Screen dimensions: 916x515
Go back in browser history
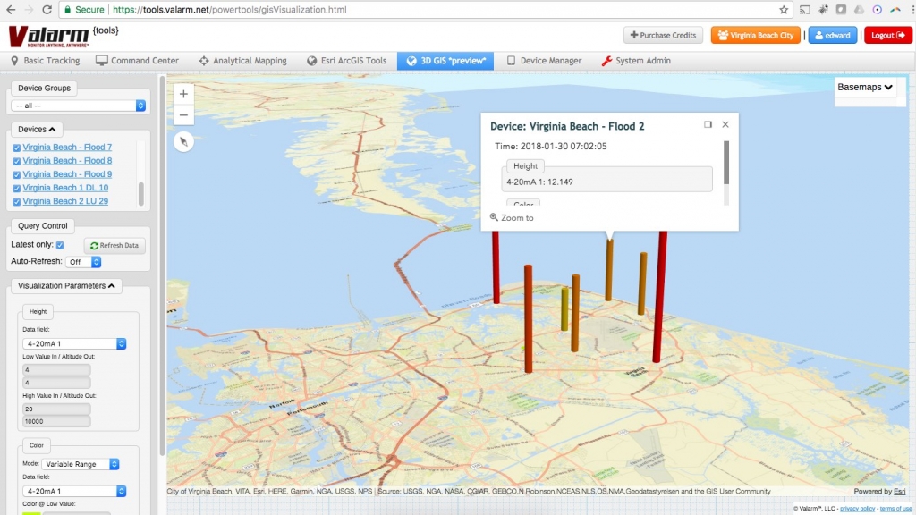coord(11,10)
